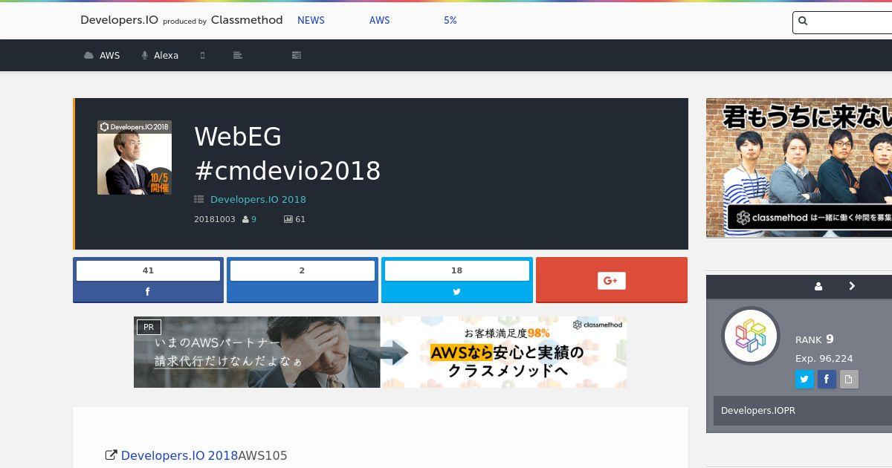Screen dimensions: 892x468
Task: Click the cloud icon beside AWS
Action: click(x=89, y=55)
